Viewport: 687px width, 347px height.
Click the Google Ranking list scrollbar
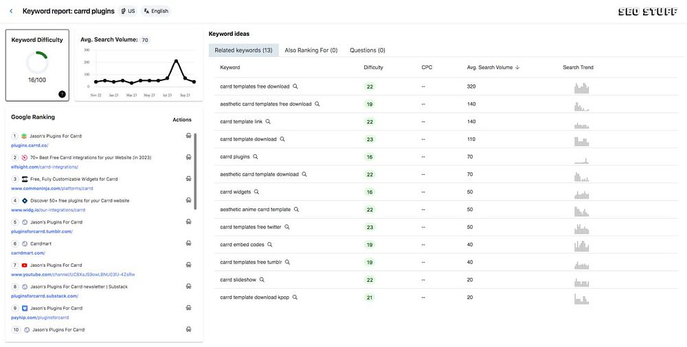[196, 171]
